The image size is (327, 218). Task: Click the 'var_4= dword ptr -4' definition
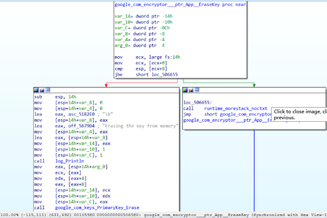click(139, 40)
